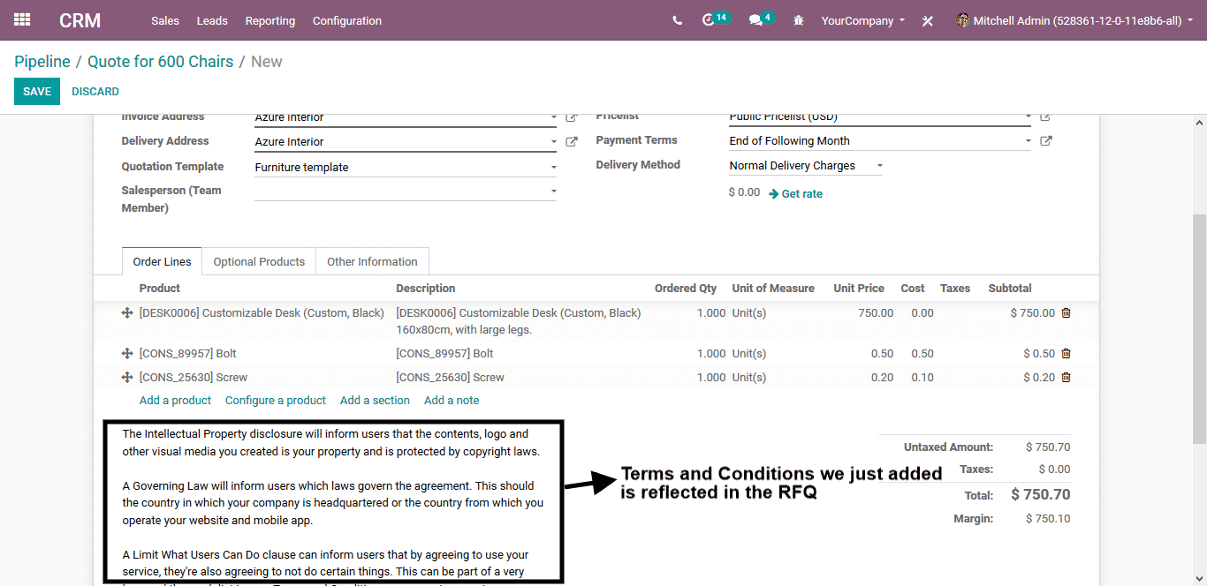The width and height of the screenshot is (1207, 586).
Task: Click the Add a product link
Action: point(175,400)
